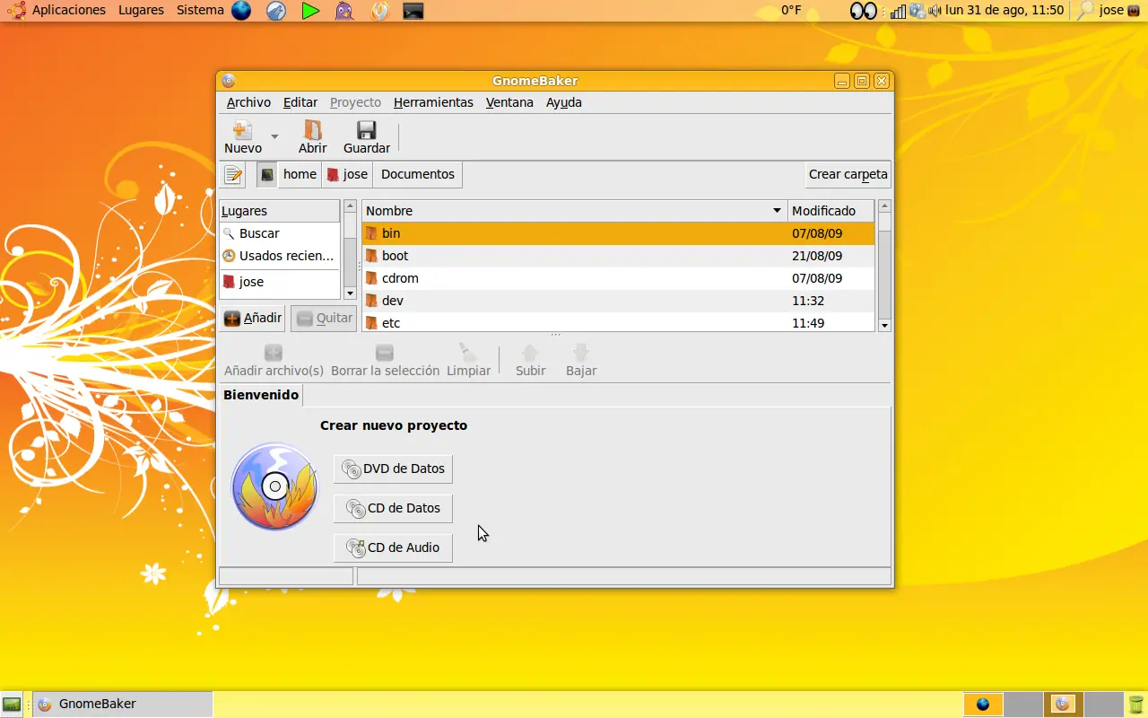Click the Limpiar broom icon
This screenshot has height=718, width=1148.
pyautogui.click(x=468, y=353)
